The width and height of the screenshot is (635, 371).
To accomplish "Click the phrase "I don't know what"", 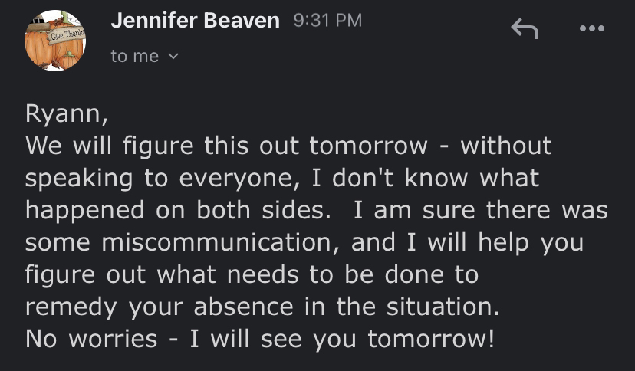I will (426, 179).
